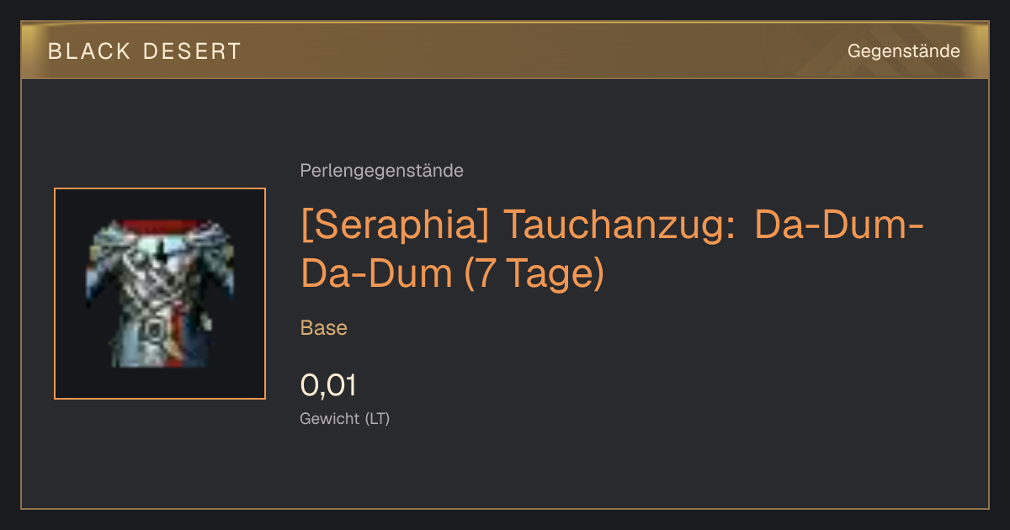Open the Gegenstände link in the header
Screen dimensions: 1010x530
903,51
